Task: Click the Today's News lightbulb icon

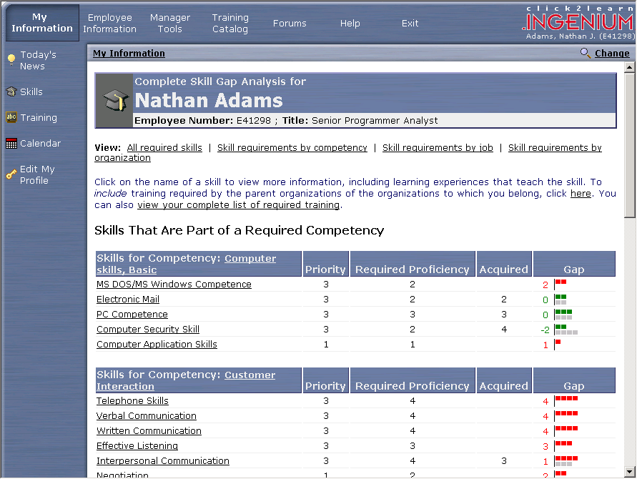Action: pyautogui.click(x=11, y=59)
